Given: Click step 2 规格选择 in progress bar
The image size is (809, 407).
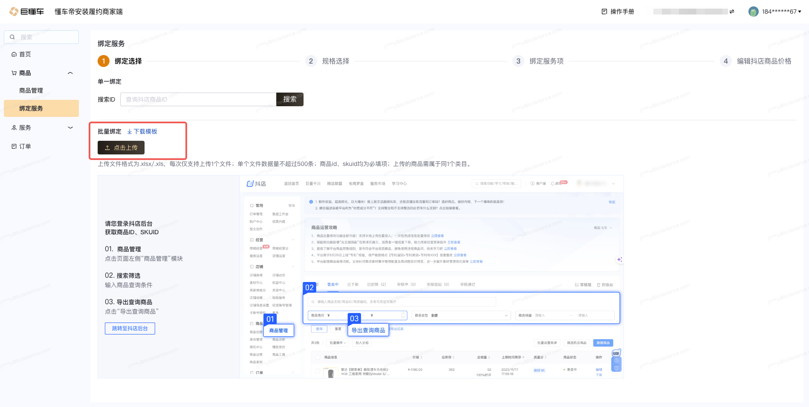Looking at the screenshot, I should [x=328, y=61].
